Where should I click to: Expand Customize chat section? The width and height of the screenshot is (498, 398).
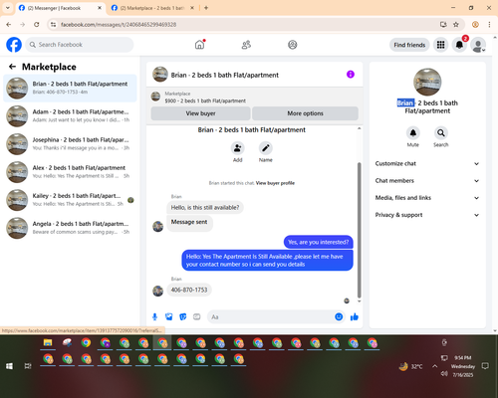pos(427,163)
